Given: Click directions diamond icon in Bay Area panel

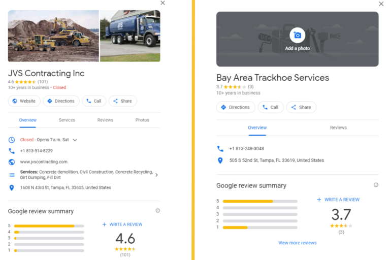Looking at the screenshot, I should 223,107.
